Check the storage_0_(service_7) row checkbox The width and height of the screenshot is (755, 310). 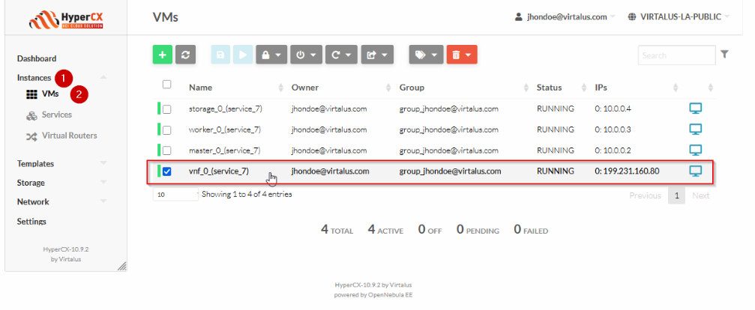pyautogui.click(x=167, y=109)
